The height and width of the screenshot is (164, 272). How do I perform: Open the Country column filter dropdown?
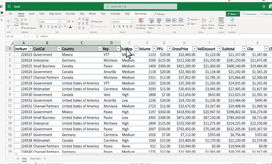point(100,49)
